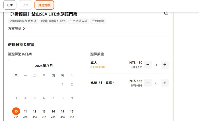The image size is (199, 121).
Task: Click the child price NT$ 366
Action: pyautogui.click(x=136, y=81)
